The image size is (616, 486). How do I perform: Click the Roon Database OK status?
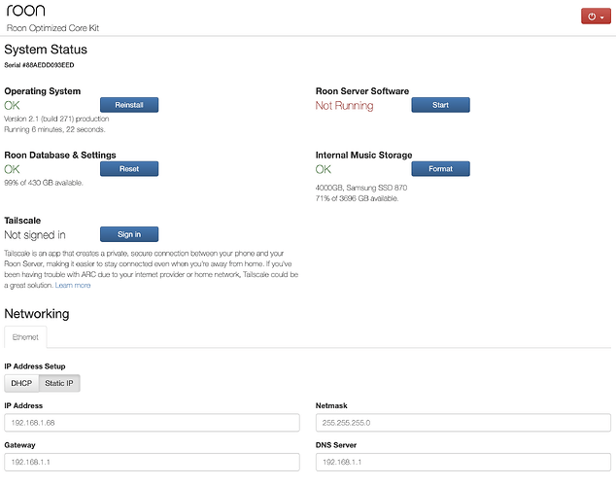13,169
